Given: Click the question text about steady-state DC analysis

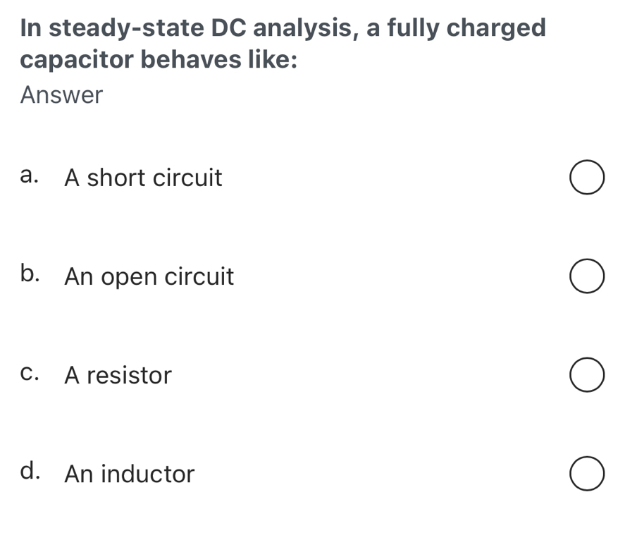Looking at the screenshot, I should coord(282,42).
